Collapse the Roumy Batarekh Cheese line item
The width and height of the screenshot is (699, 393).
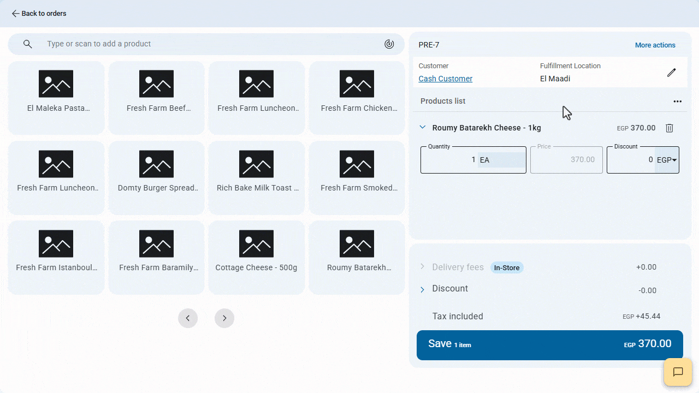[x=422, y=128]
